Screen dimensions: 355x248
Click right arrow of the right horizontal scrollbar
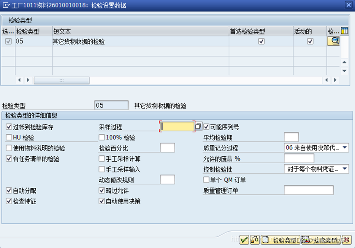pos(335,80)
